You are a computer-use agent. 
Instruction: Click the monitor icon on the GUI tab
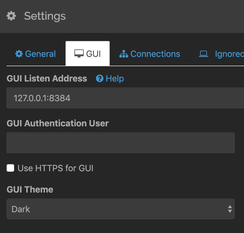(79, 53)
